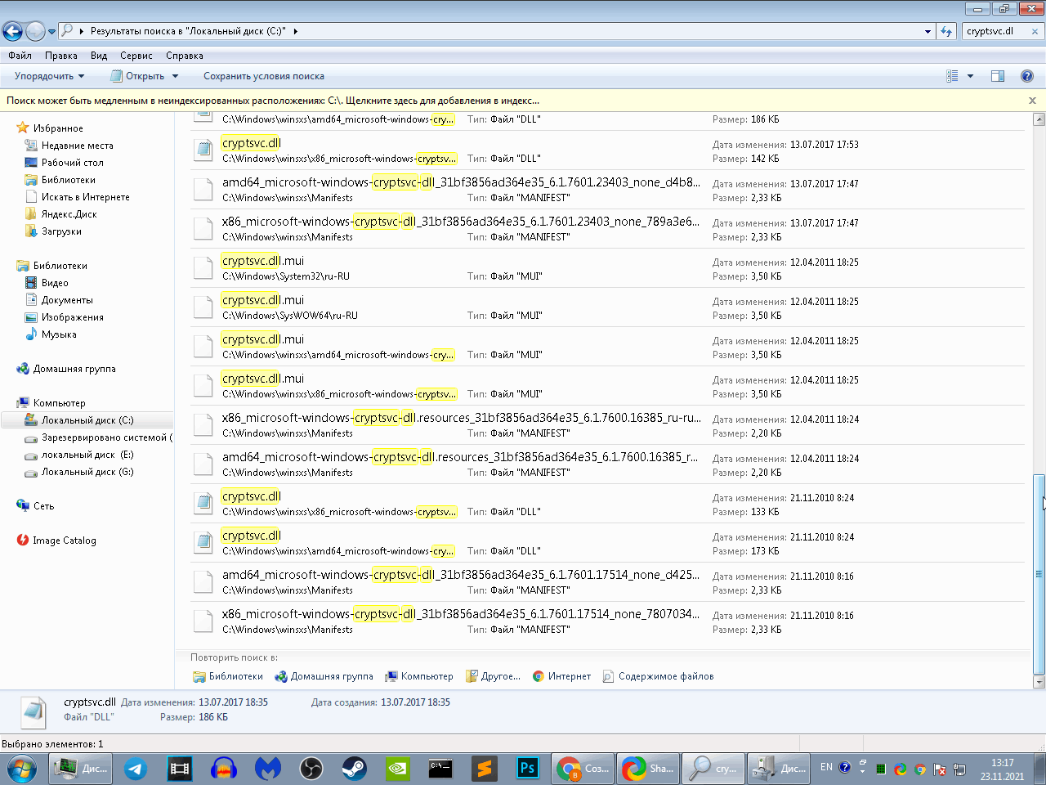Click Другое... under Повторить поиск
Viewport: 1046px width, 785px height.
pos(493,676)
